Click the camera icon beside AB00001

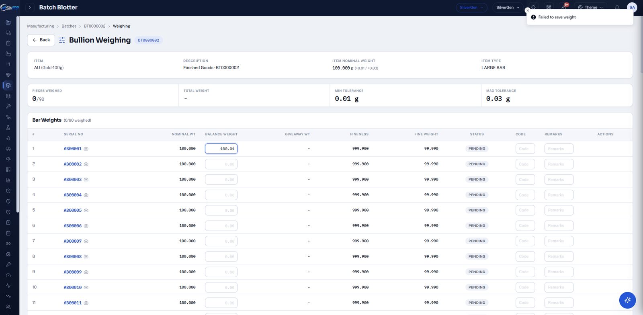click(86, 149)
